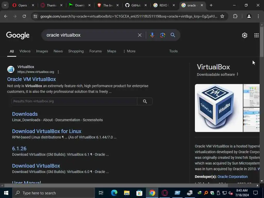Switch to the REVO tab
264x198 pixels.
pyautogui.click(x=163, y=5)
